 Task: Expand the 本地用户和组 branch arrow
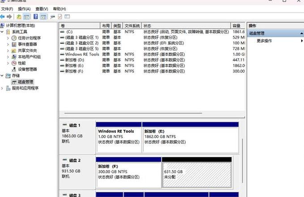(8, 57)
